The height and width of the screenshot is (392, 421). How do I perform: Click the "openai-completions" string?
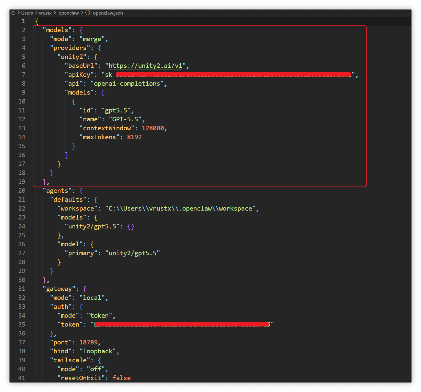point(127,84)
